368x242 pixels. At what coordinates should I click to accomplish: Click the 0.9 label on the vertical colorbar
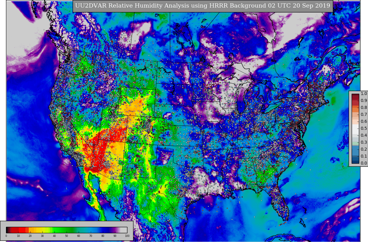coord(364,100)
